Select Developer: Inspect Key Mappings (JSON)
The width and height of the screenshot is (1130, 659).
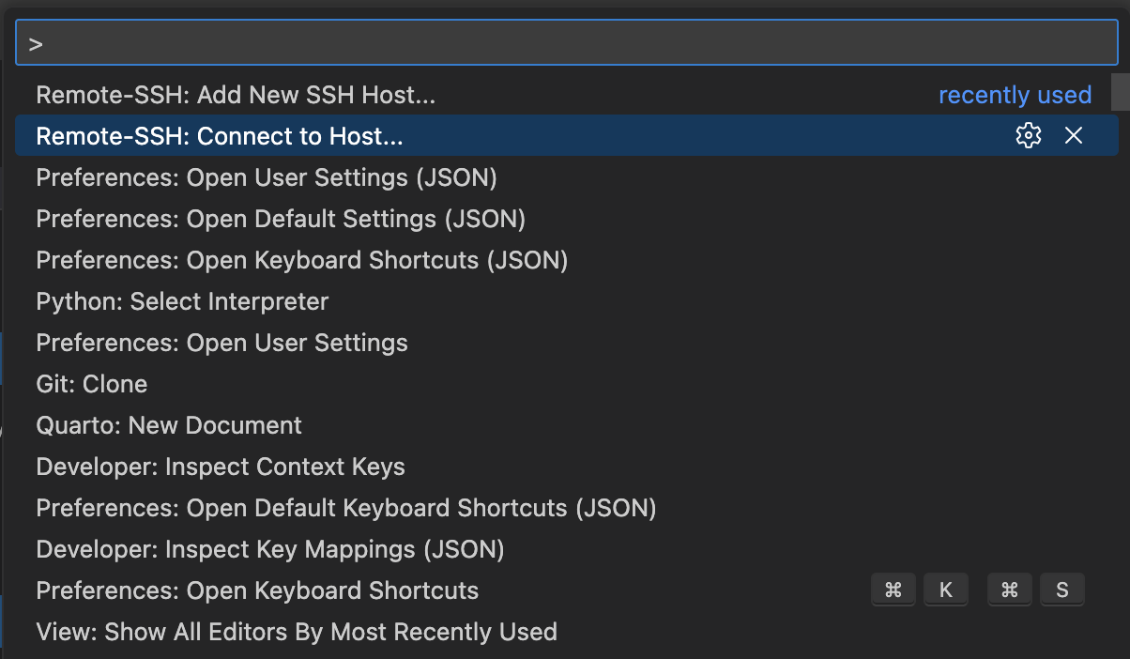(270, 549)
